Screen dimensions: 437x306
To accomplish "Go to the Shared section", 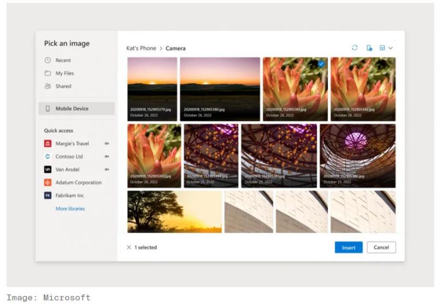I will click(x=63, y=86).
